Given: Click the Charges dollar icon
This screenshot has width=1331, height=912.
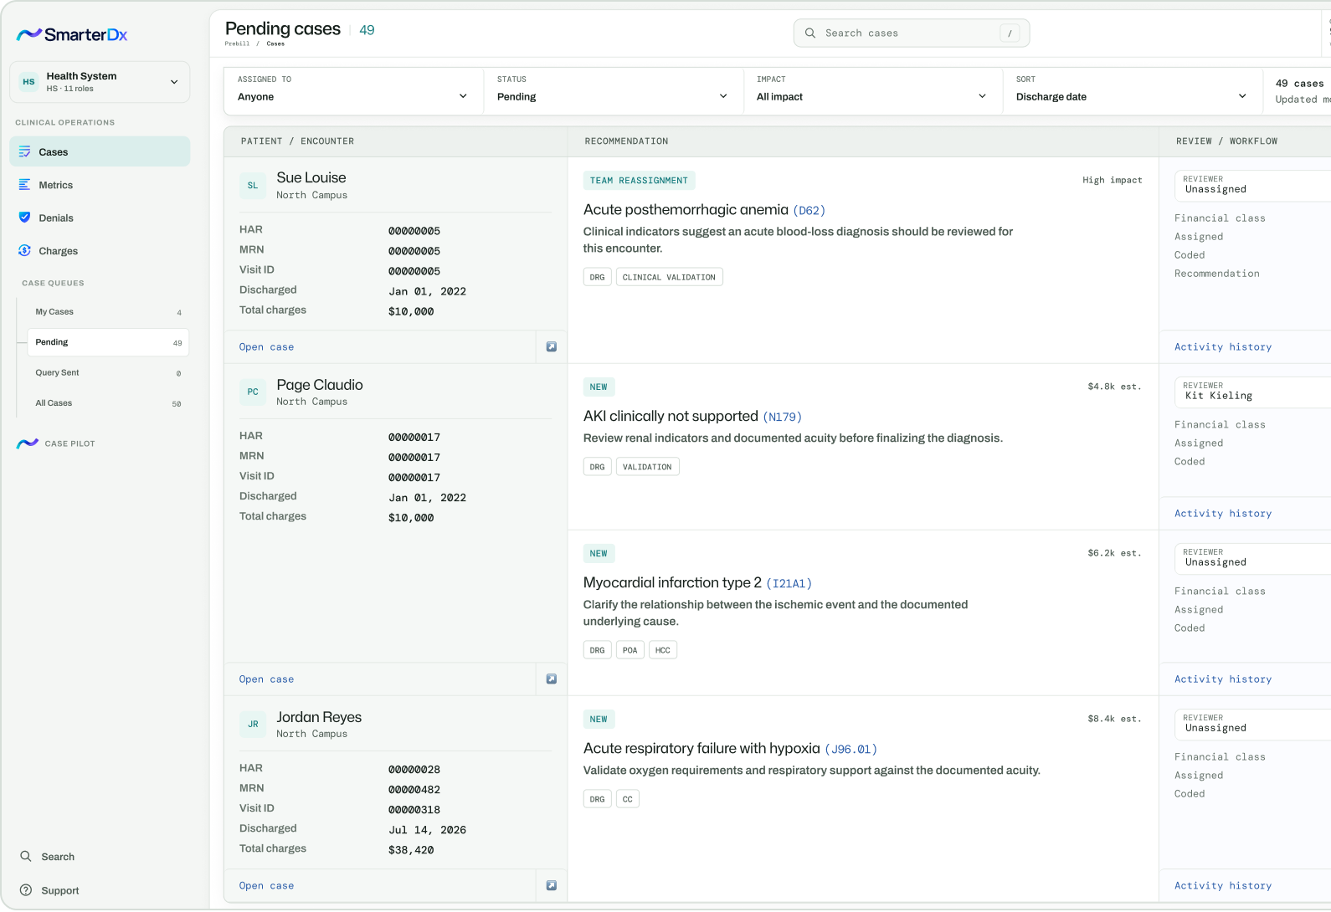Looking at the screenshot, I should [x=24, y=250].
